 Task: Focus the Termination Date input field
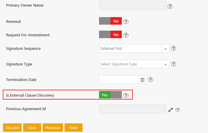click(x=119, y=80)
